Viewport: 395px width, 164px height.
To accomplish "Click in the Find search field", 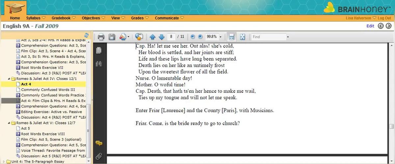I will coord(268,37).
